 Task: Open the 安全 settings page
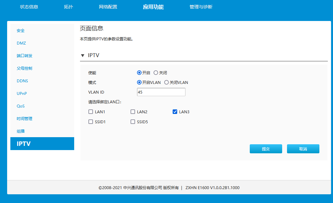tap(20, 30)
